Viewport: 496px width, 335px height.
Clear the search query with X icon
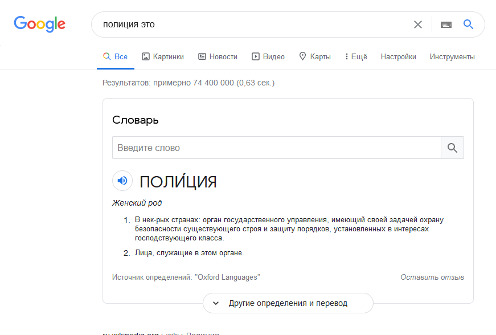[418, 24]
